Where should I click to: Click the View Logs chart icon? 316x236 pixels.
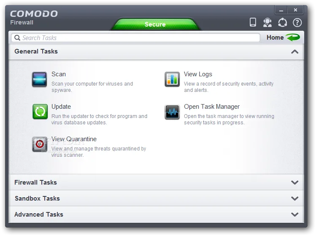pos(172,79)
